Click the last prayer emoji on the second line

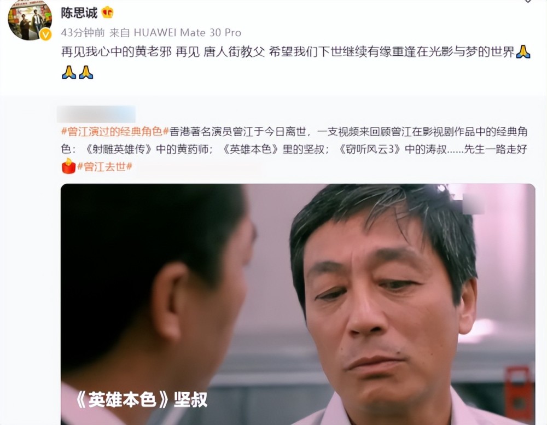coord(86,72)
